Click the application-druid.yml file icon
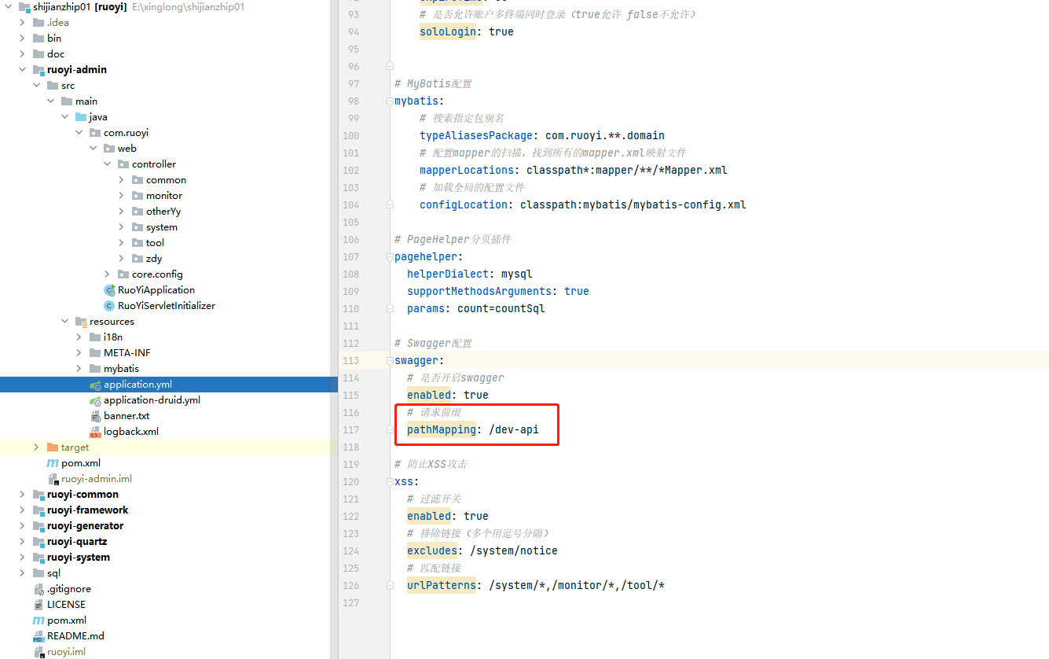 coord(95,400)
